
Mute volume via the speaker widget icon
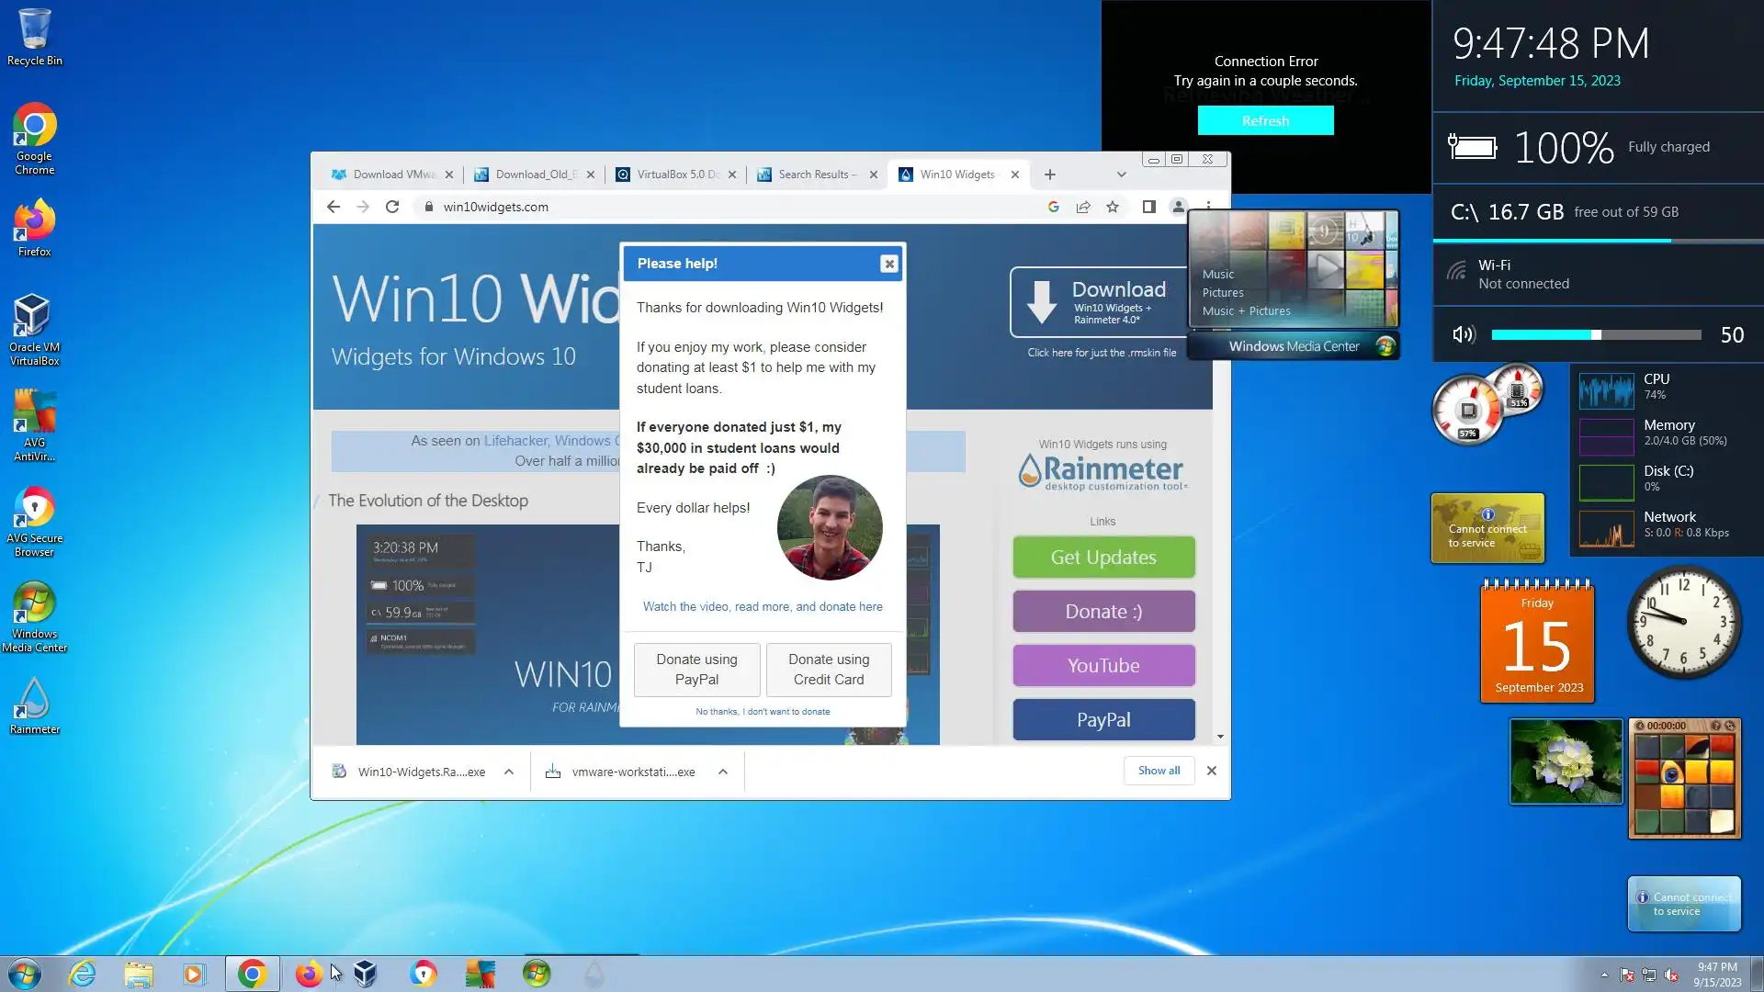(1464, 335)
